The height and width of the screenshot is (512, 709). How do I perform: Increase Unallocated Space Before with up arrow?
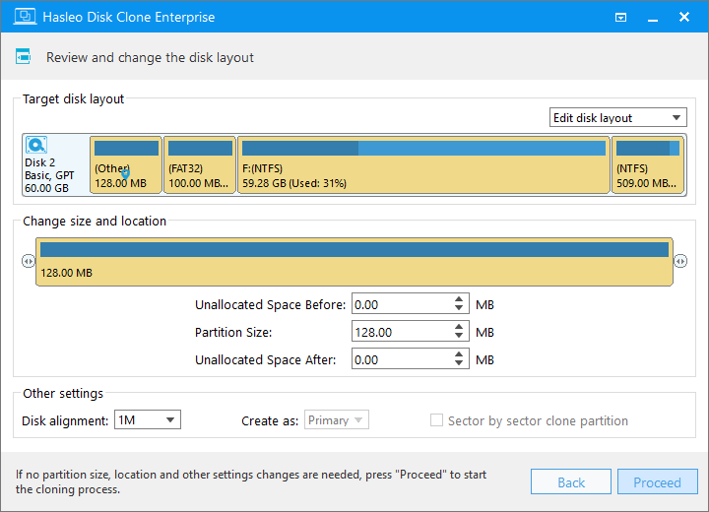point(459,299)
